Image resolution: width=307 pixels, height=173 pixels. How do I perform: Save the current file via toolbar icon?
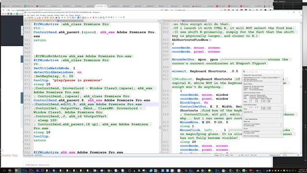(30, 17)
